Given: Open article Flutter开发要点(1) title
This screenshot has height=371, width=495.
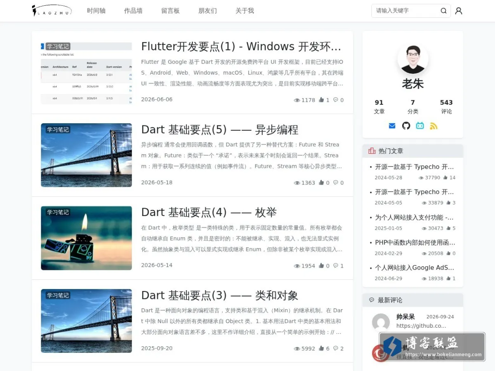Looking at the screenshot, I should [x=242, y=47].
